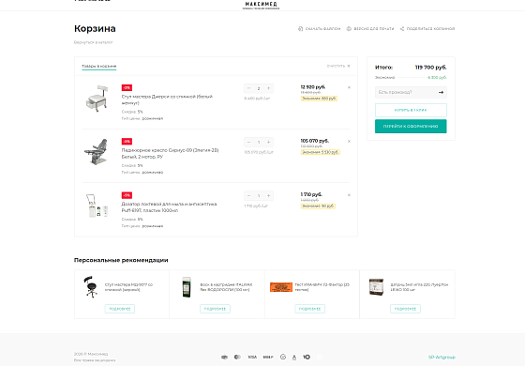Click the 'Итого' total of 119 700 руб.
The height and width of the screenshot is (366, 525).
430,68
